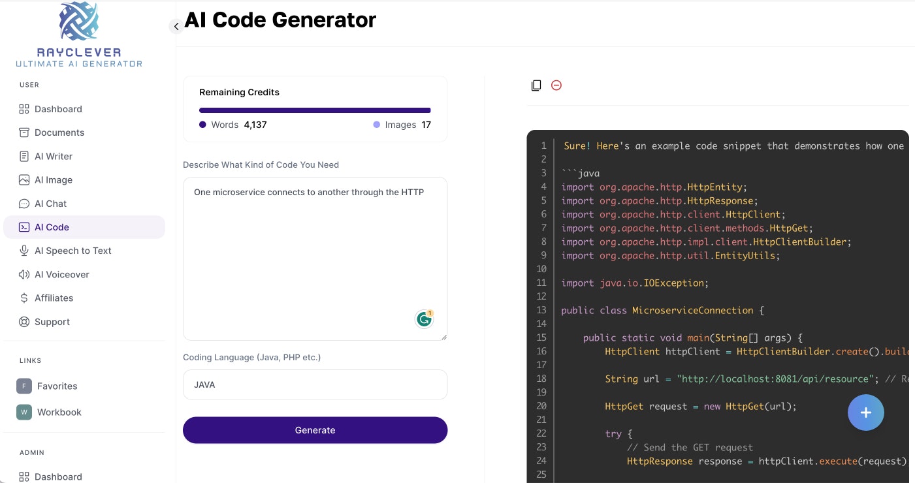The image size is (915, 483).
Task: Open the Workbook link
Action: point(84,413)
